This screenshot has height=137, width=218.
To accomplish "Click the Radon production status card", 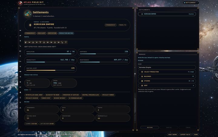I will (64, 83).
